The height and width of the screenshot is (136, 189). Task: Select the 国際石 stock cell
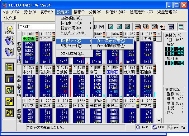(x=113, y=72)
